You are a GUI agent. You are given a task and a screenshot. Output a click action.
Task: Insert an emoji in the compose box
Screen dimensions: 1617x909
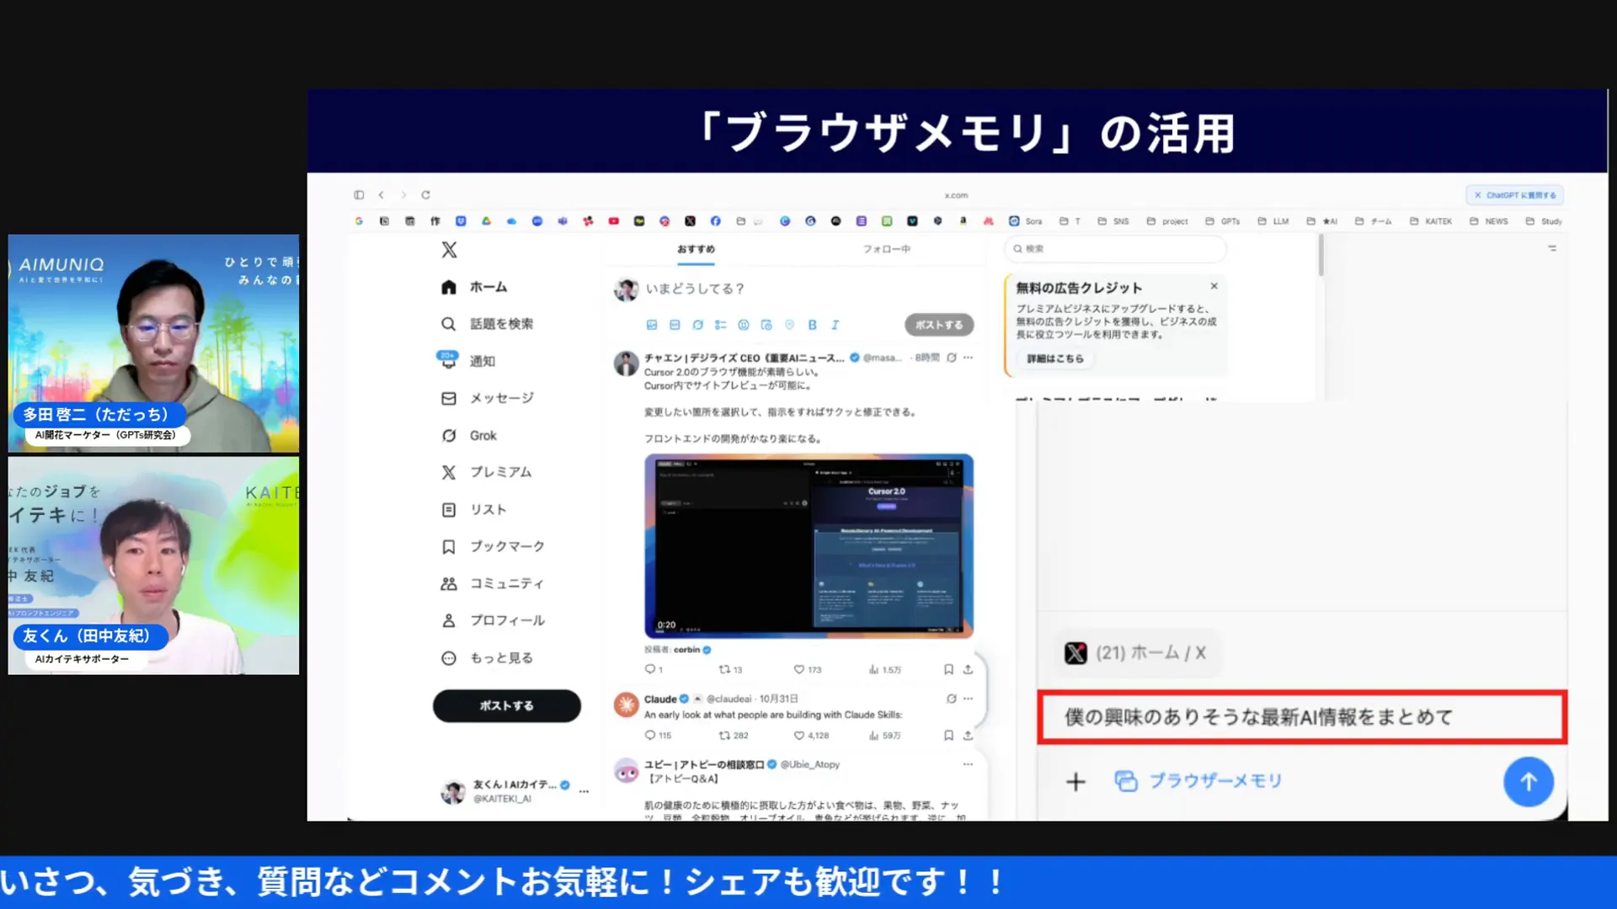(x=743, y=324)
